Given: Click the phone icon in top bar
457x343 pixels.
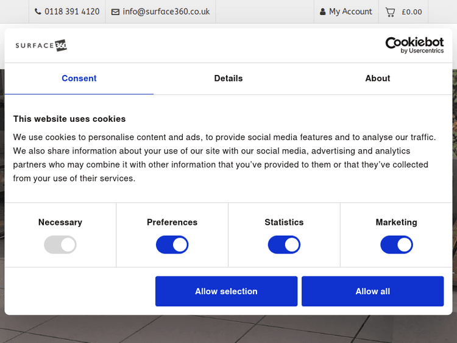Looking at the screenshot, I should [x=38, y=12].
